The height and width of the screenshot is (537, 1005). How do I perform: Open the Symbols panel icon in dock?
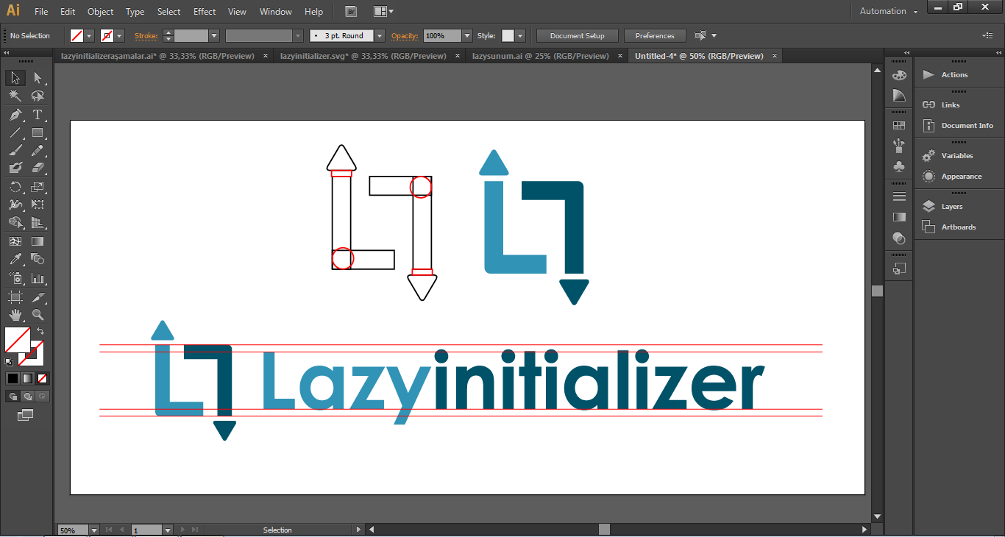(x=899, y=166)
